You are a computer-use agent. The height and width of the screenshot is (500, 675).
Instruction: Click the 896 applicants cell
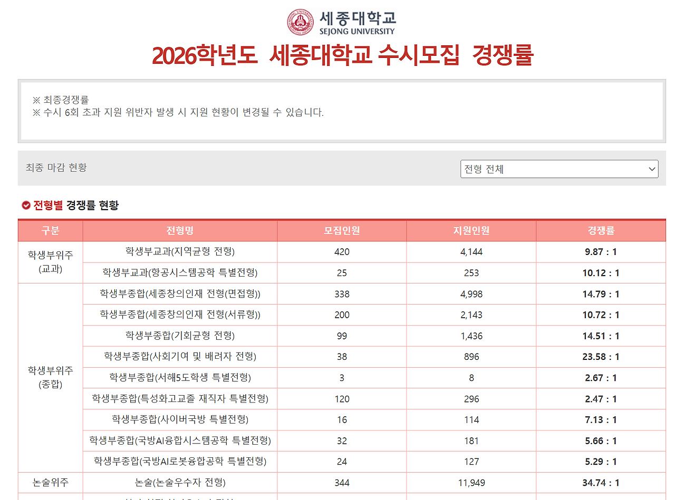pyautogui.click(x=471, y=357)
